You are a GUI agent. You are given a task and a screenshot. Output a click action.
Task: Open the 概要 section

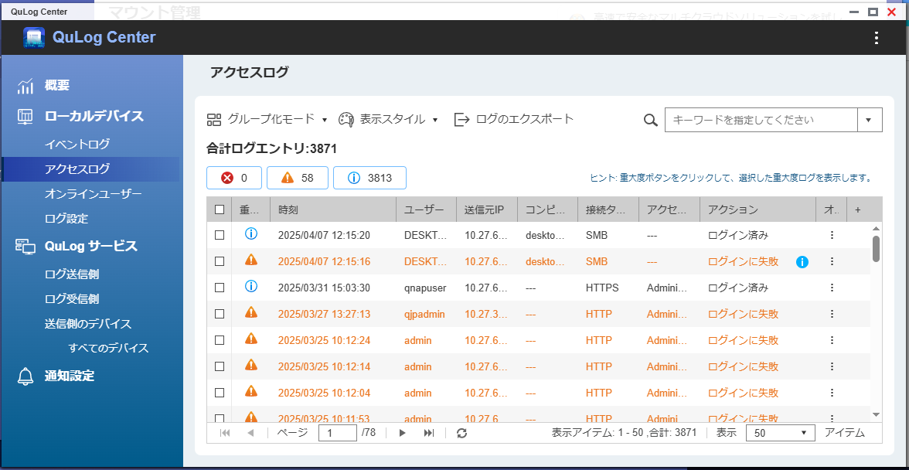(57, 86)
